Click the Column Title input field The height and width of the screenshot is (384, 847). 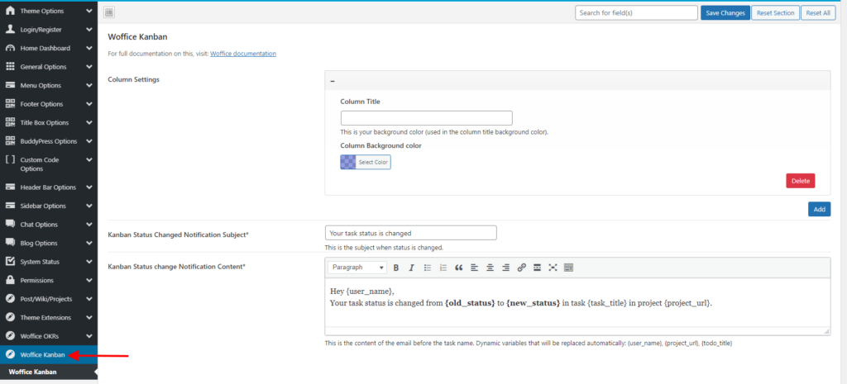(426, 118)
